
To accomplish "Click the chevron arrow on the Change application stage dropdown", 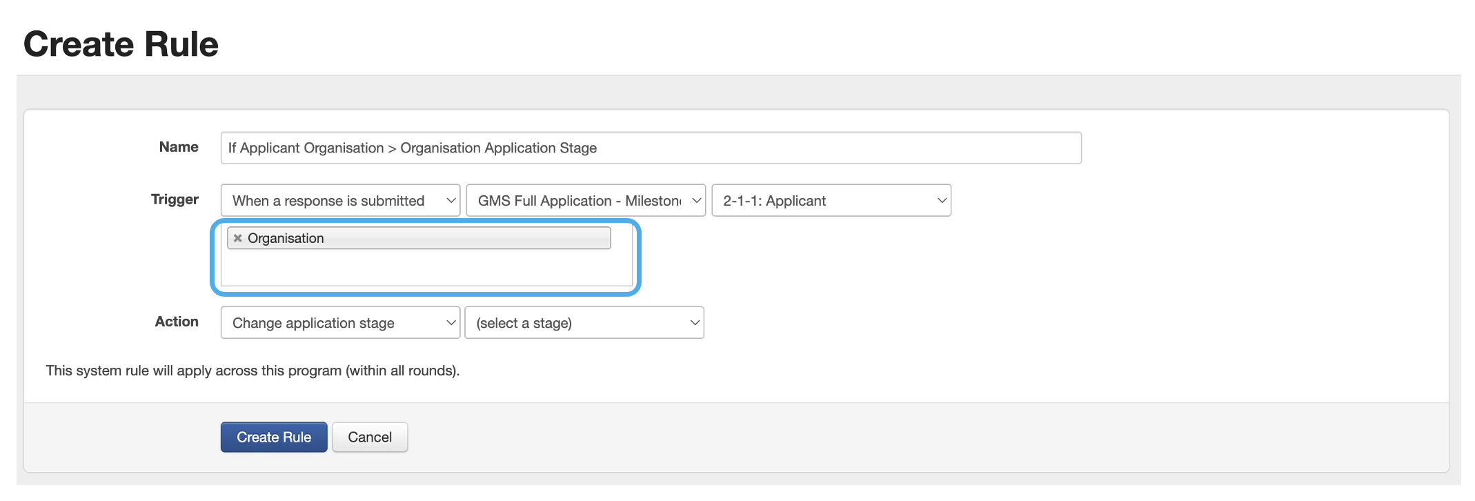I will point(451,323).
